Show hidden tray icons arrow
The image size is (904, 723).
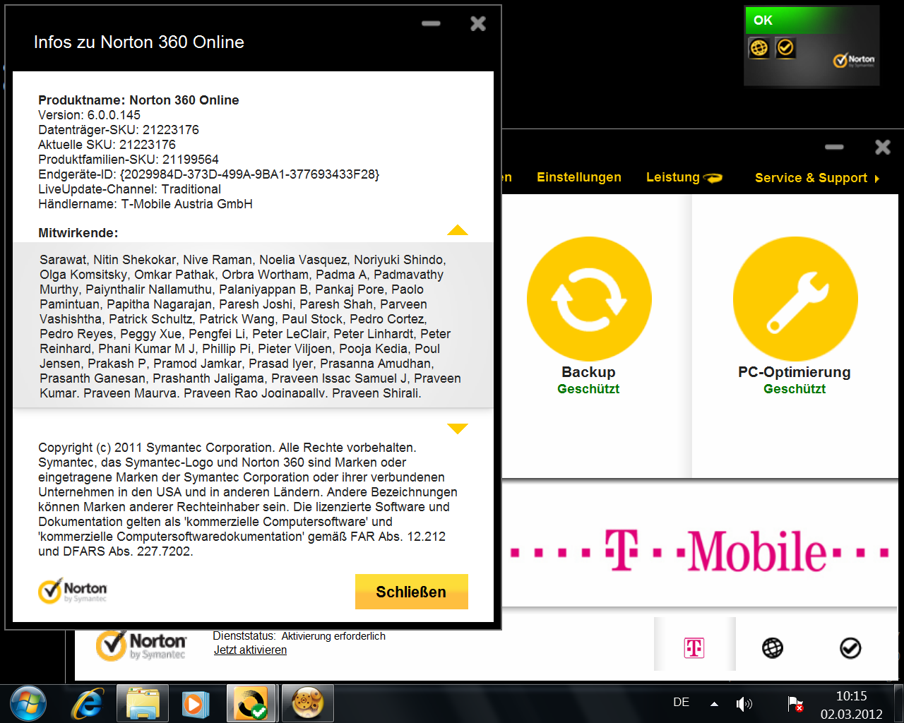coord(714,703)
